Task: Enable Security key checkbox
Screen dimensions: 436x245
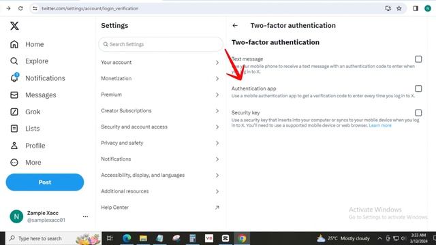Action: pos(418,112)
